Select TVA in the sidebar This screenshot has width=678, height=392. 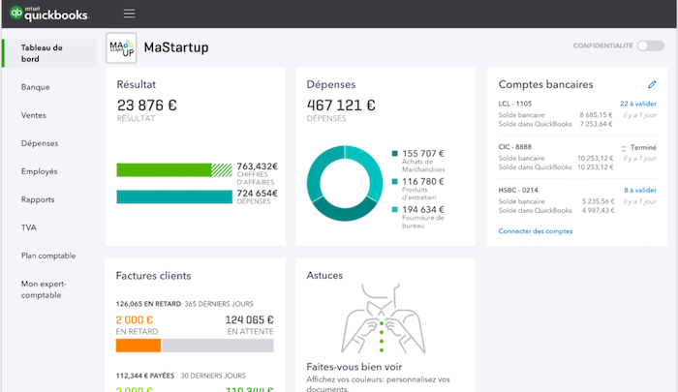29,227
